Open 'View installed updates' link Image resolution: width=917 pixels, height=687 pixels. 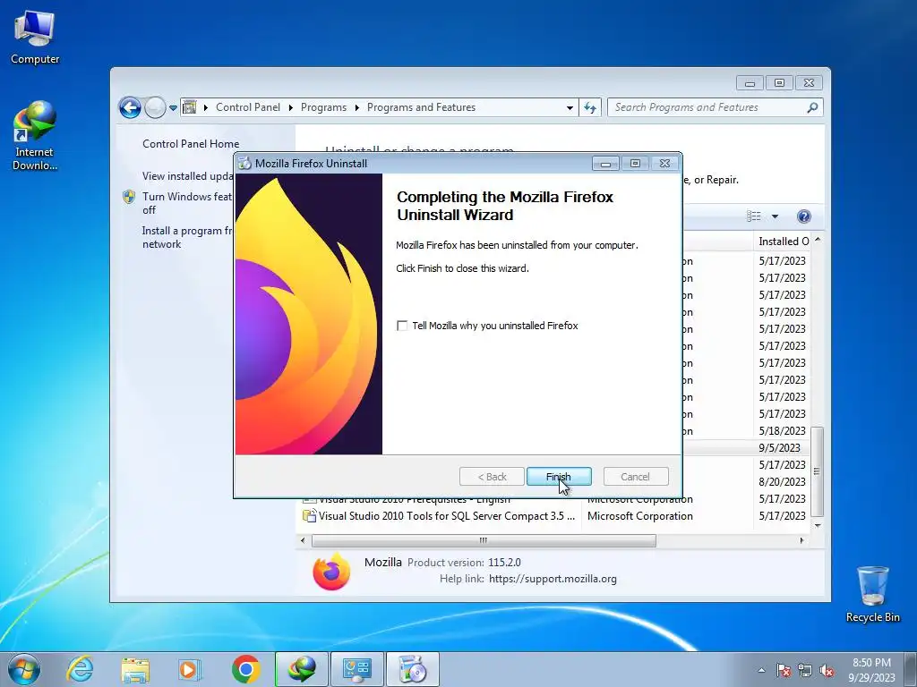(187, 176)
